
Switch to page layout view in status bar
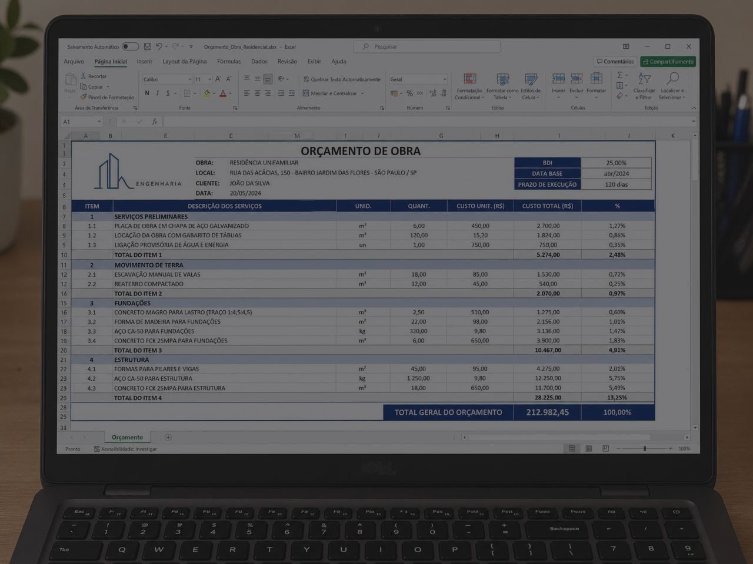click(x=589, y=448)
